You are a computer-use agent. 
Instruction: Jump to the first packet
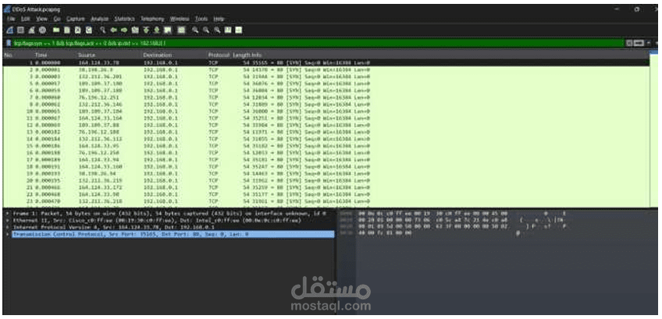pos(146,30)
